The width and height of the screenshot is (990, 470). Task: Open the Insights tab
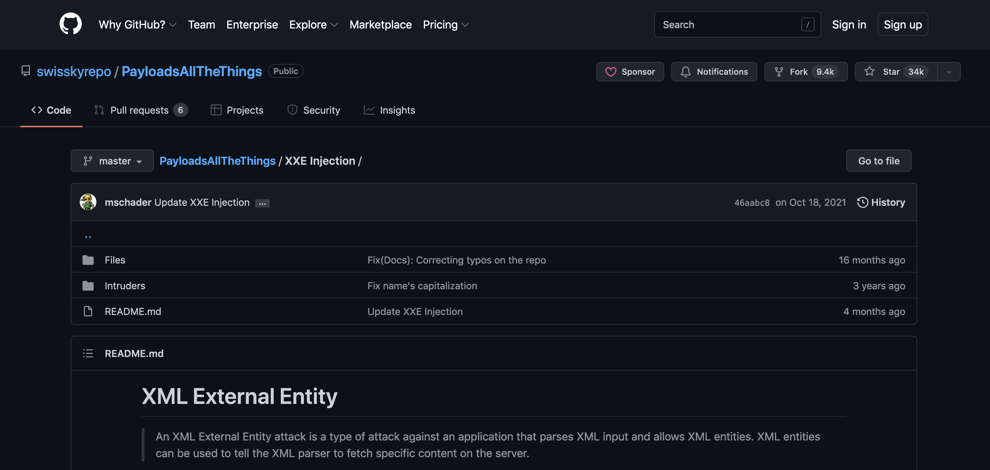click(x=389, y=110)
